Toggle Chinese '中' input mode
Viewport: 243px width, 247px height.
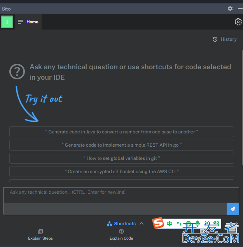pos(170,224)
